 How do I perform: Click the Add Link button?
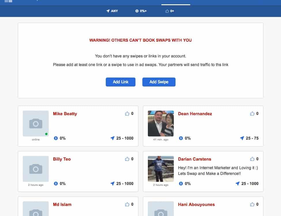pyautogui.click(x=120, y=82)
